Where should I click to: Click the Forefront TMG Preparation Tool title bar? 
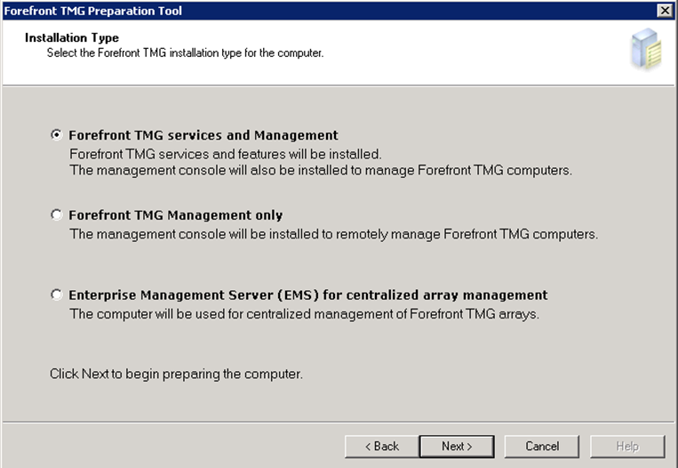[x=267, y=9]
